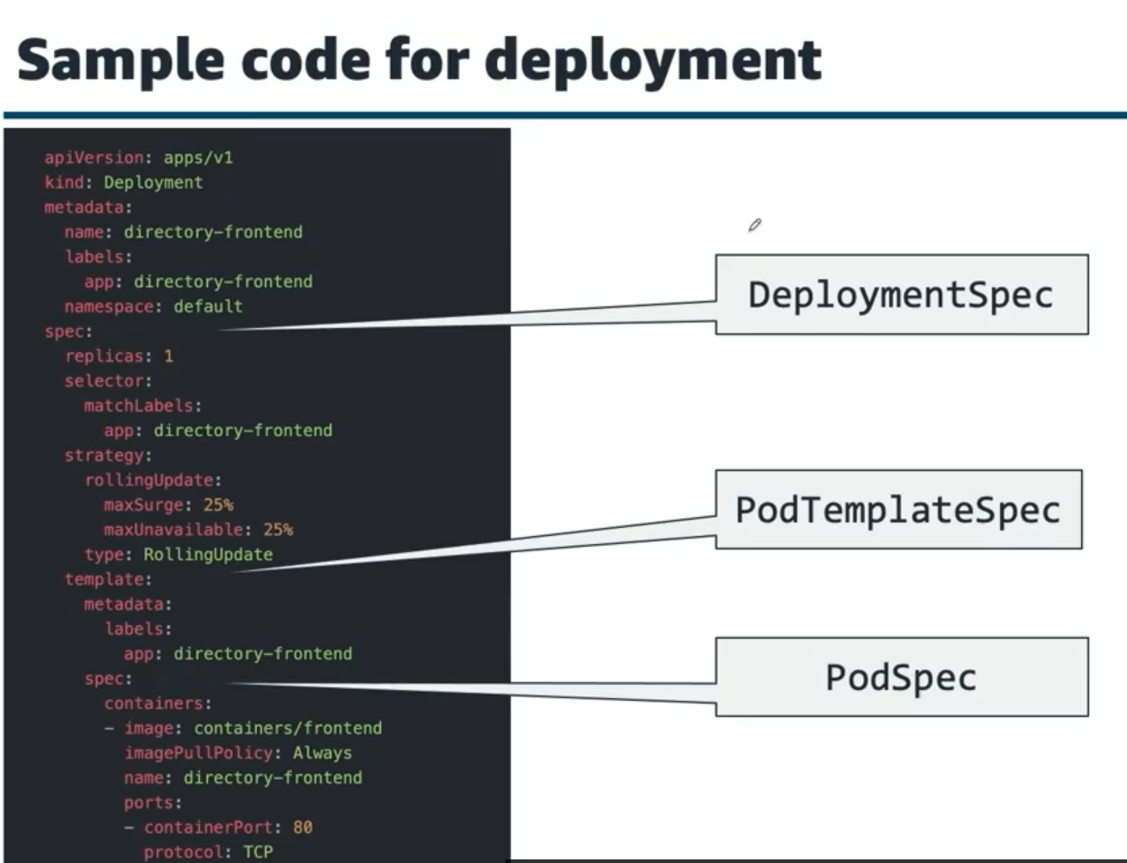Click the 'maxSurge: 25%' line
Image resolution: width=1127 pixels, height=863 pixels.
(x=168, y=504)
